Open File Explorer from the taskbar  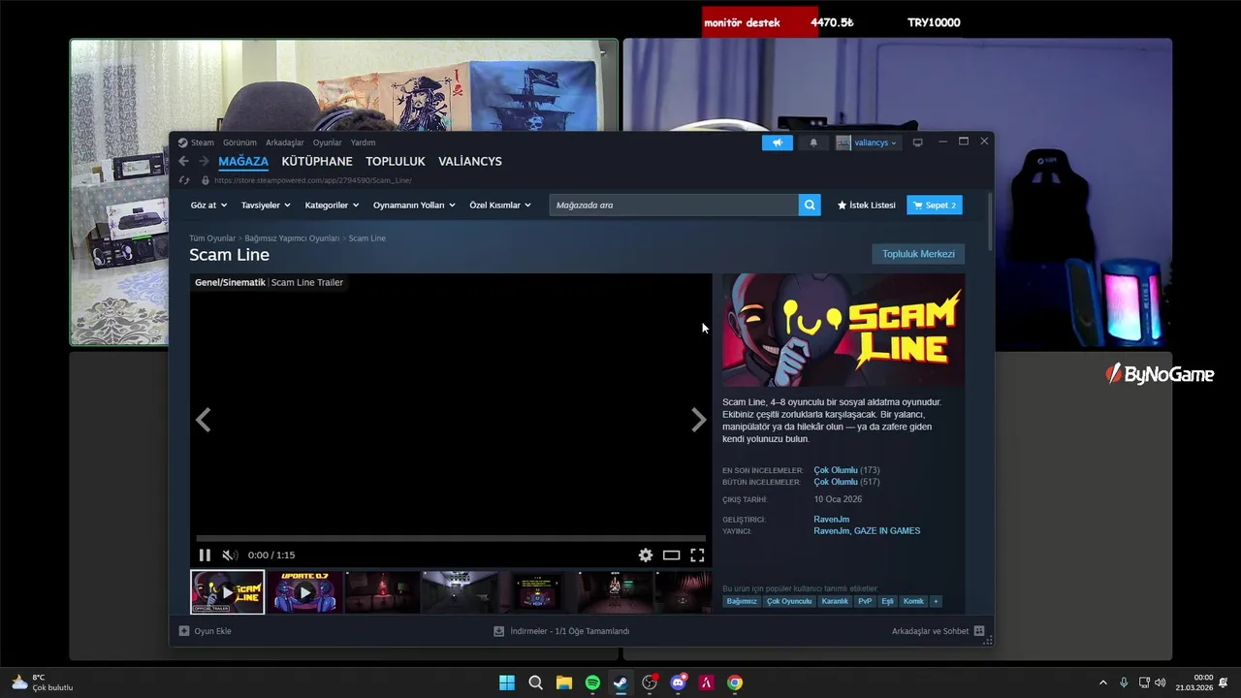tap(564, 682)
